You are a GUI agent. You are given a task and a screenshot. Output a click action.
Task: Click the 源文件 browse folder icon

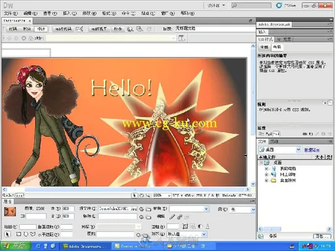click(149, 209)
